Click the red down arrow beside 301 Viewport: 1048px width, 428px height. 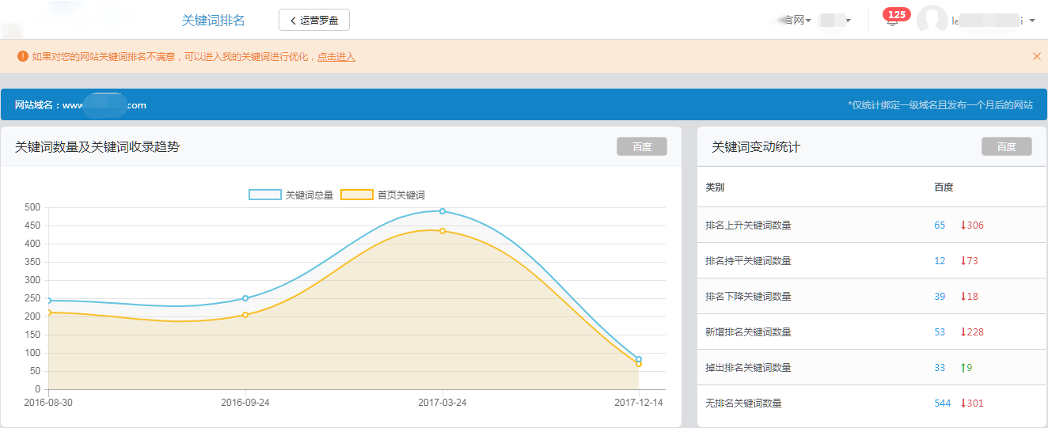(x=963, y=403)
